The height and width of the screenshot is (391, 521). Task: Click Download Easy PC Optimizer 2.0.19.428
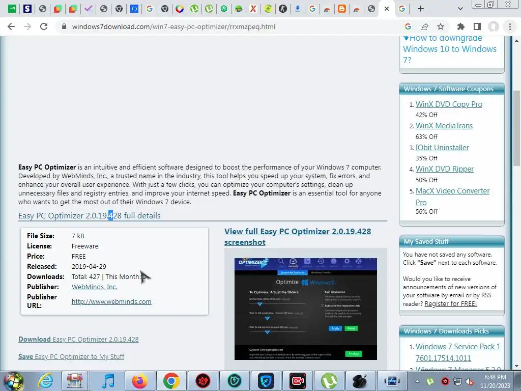click(78, 339)
